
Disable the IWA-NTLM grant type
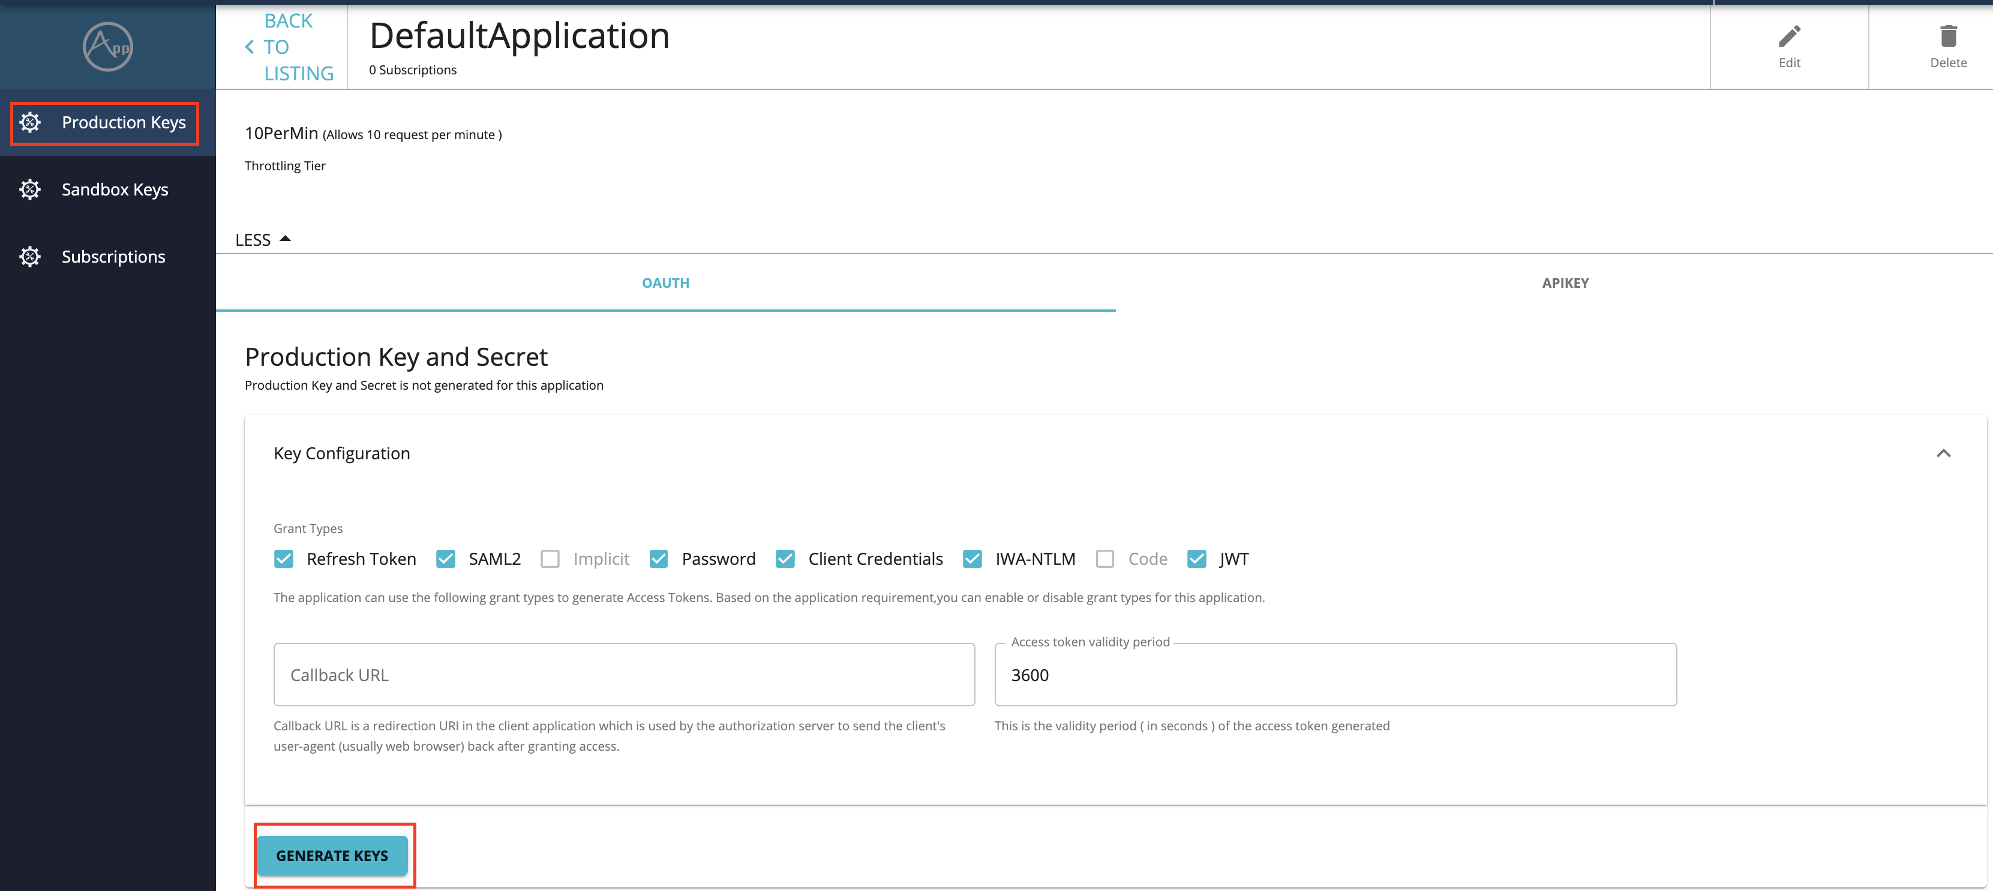(x=972, y=558)
